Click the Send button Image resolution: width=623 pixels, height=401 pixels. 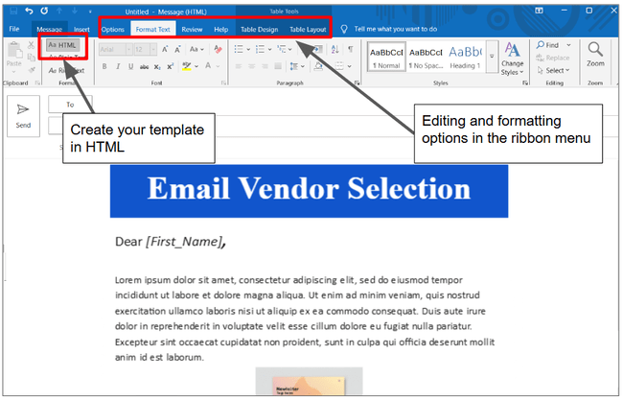coord(23,116)
